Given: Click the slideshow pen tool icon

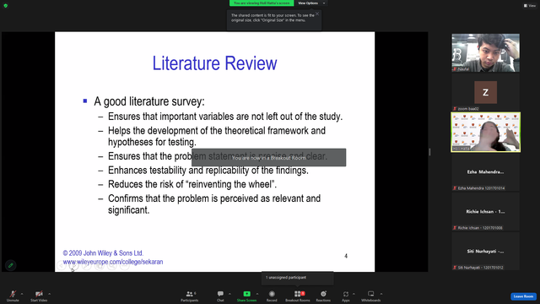Looking at the screenshot, I should (x=87, y=265).
